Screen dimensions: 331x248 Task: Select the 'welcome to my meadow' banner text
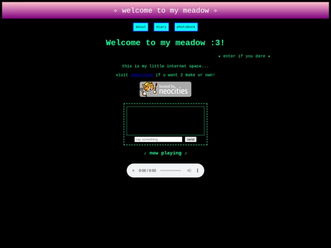click(x=165, y=10)
